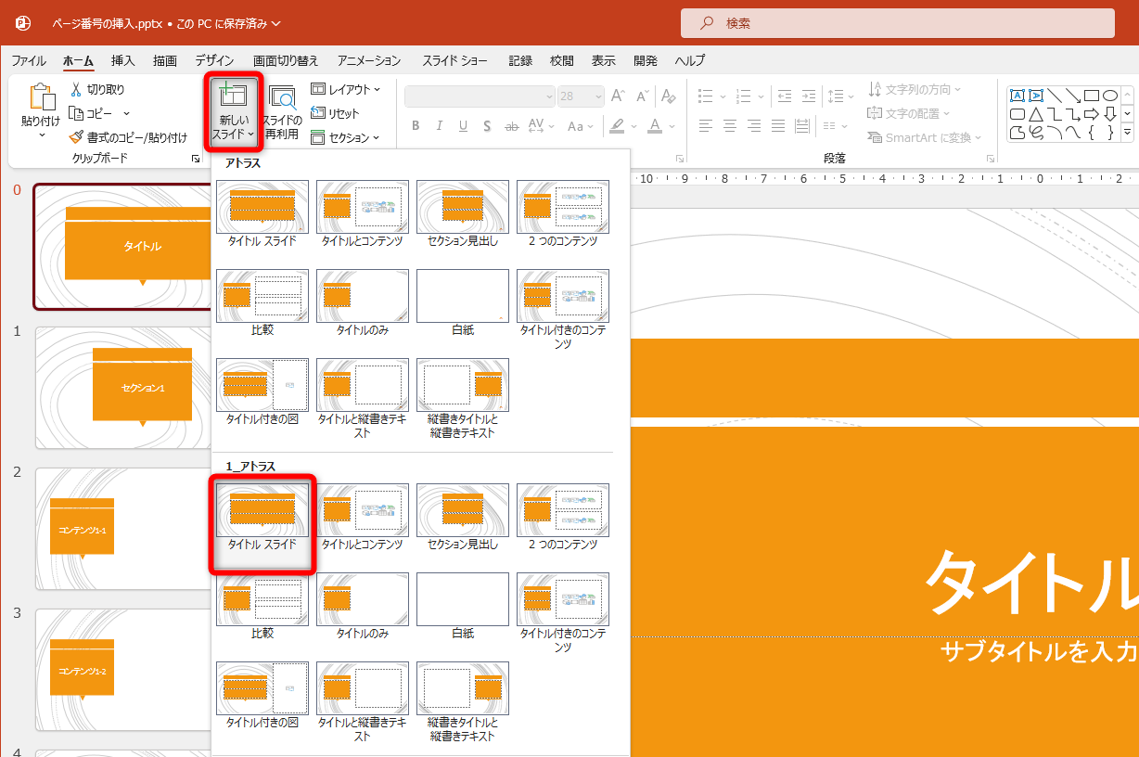Screen dimensions: 1139x757
Task: Choose アトラス 比較 layout
Action: pos(262,303)
